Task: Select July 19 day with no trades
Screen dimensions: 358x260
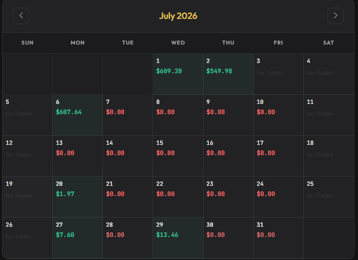Action: [x=28, y=197]
